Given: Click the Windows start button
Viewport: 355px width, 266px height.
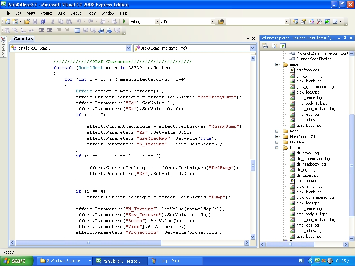Looking at the screenshot, I should click(16, 261).
